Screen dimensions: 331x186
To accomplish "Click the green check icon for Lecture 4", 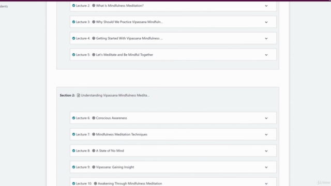I will click(73, 38).
